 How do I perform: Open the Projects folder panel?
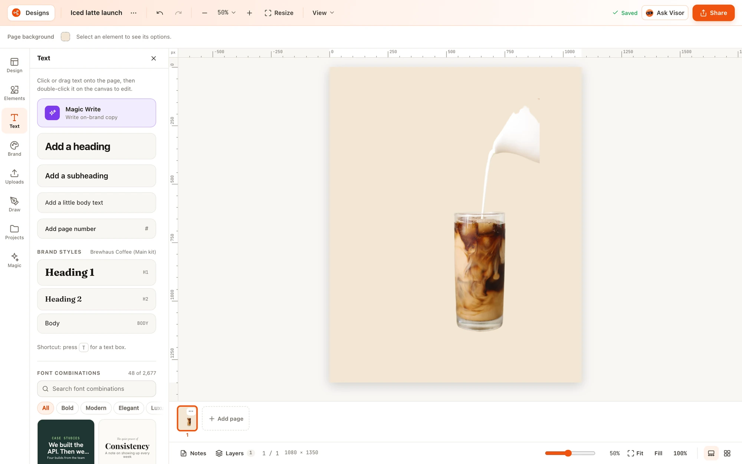(x=14, y=232)
